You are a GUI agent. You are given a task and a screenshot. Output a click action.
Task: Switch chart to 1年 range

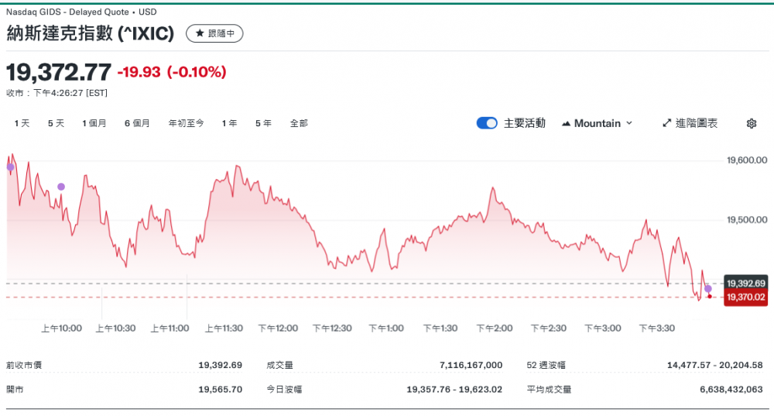click(229, 123)
